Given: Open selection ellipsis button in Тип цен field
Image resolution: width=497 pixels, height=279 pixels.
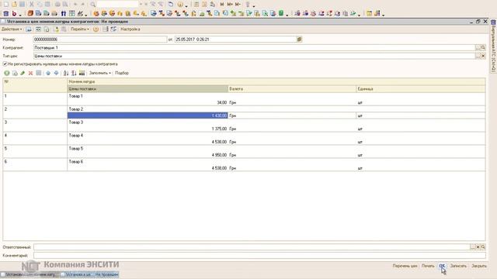Looking at the screenshot, I should [478, 56].
